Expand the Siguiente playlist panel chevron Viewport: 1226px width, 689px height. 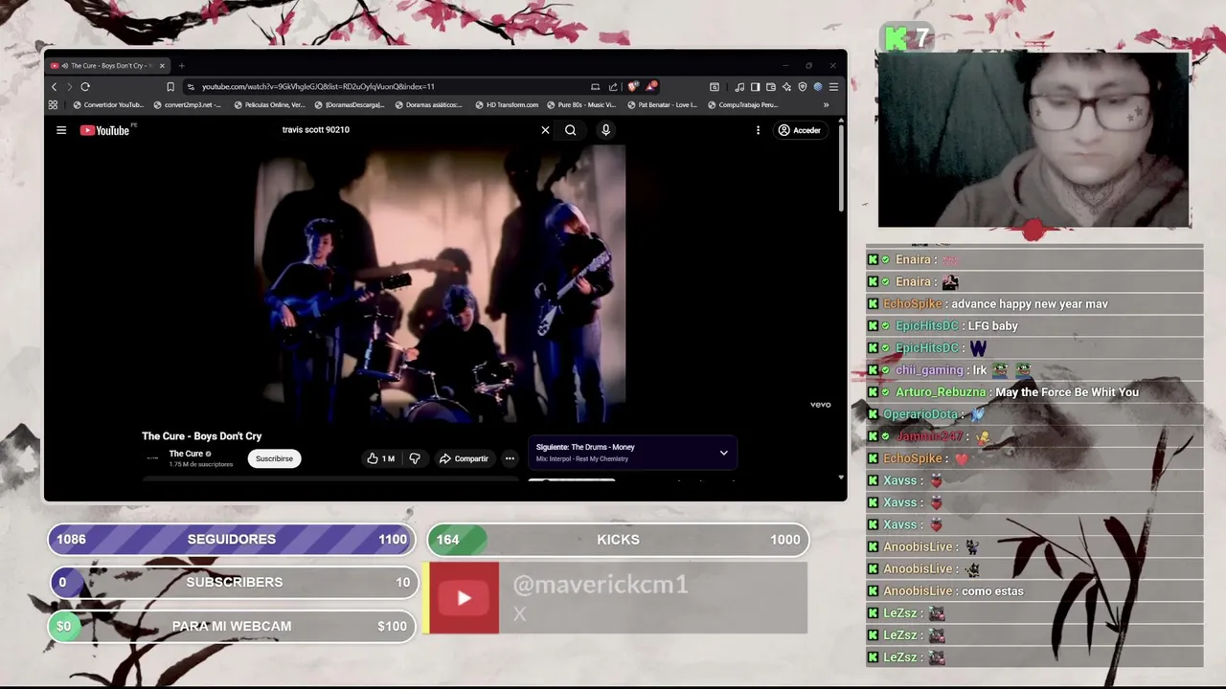[724, 453]
